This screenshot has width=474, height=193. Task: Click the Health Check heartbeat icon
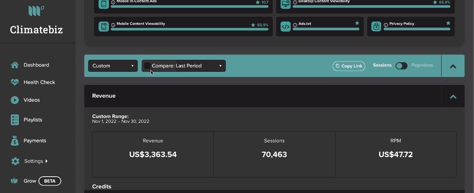[15, 82]
